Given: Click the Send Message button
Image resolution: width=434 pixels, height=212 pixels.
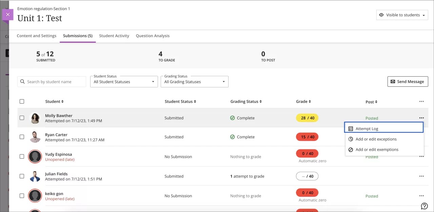Looking at the screenshot, I should coord(408,81).
